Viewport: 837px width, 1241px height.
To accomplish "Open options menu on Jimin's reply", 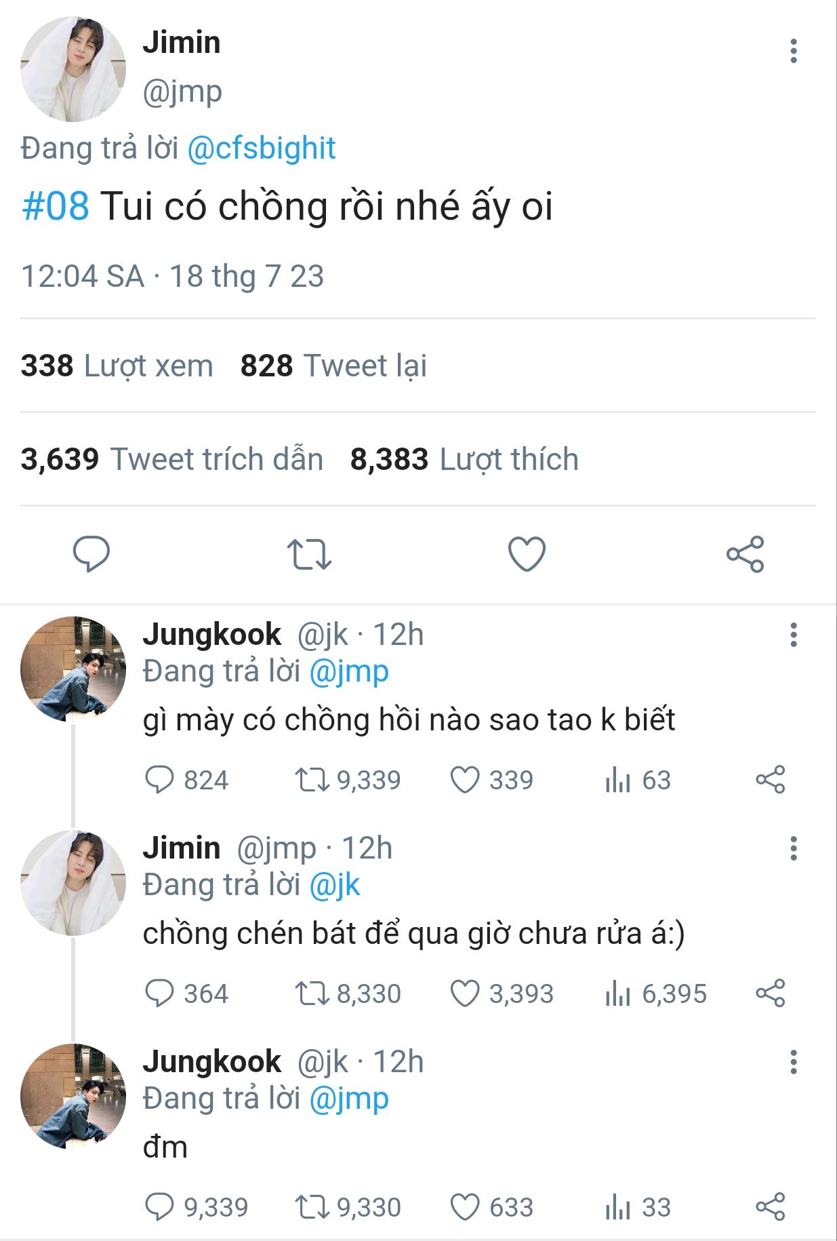I will [793, 849].
